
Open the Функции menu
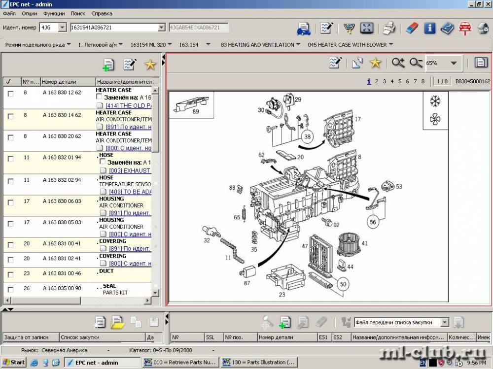click(x=54, y=13)
